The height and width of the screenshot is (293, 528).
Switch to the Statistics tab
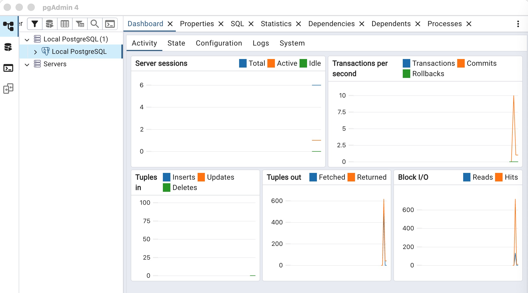tap(276, 24)
